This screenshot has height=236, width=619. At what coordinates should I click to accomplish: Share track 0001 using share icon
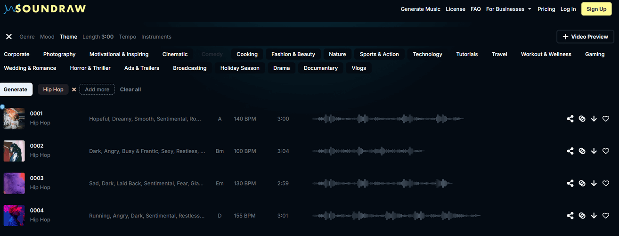(x=570, y=119)
